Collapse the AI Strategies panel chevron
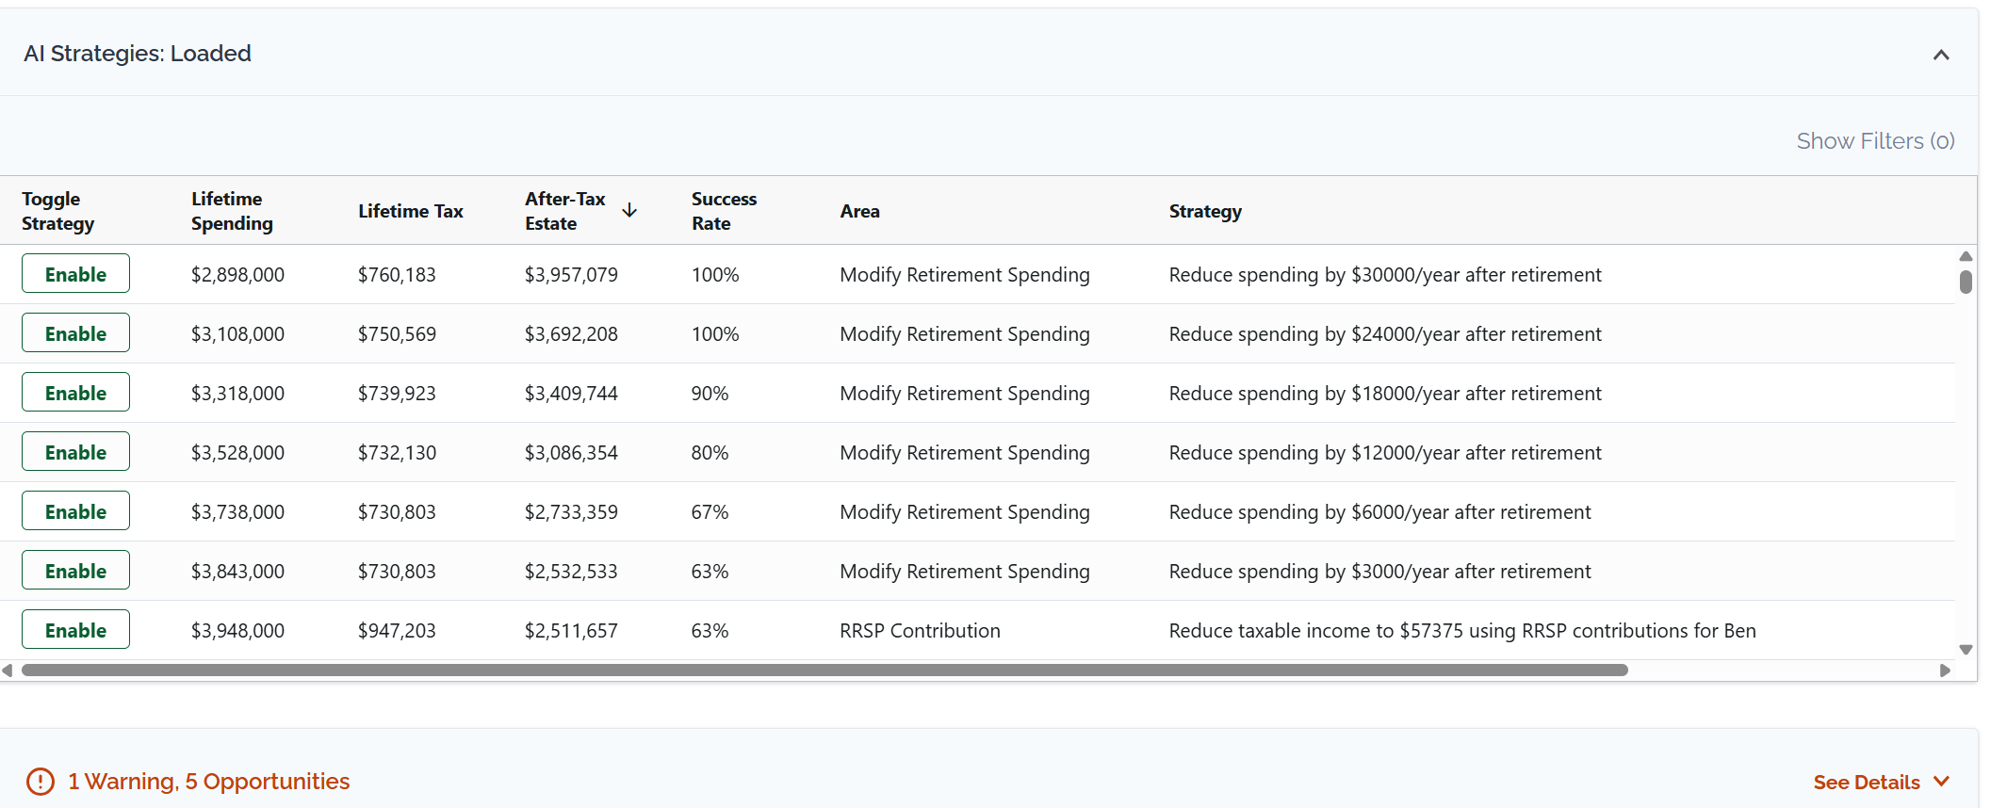The image size is (1991, 808). click(1940, 55)
